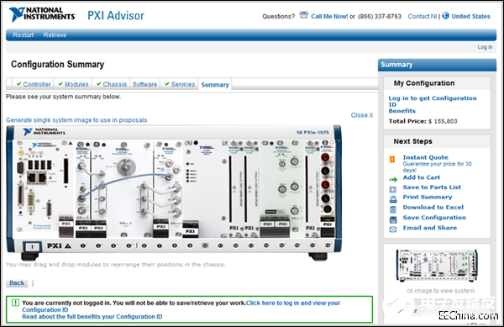This screenshot has height=327, width=504.
Task: Click the Back button
Action: (x=17, y=283)
